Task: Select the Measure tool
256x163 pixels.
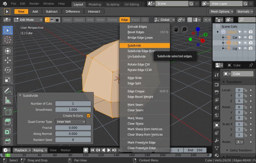Action: coord(7,100)
